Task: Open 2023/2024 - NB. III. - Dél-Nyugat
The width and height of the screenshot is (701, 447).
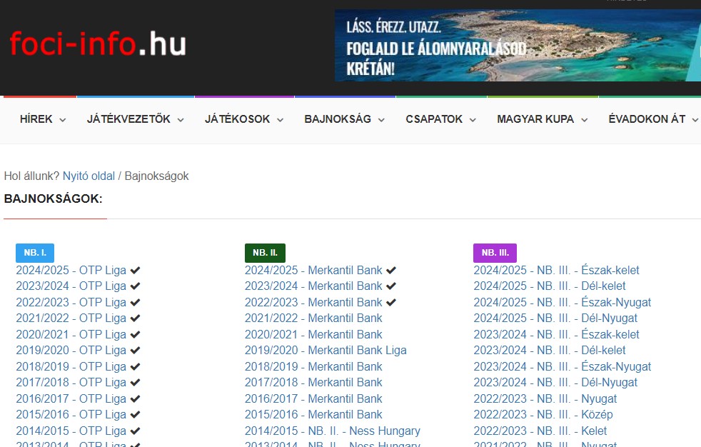Action: (555, 383)
